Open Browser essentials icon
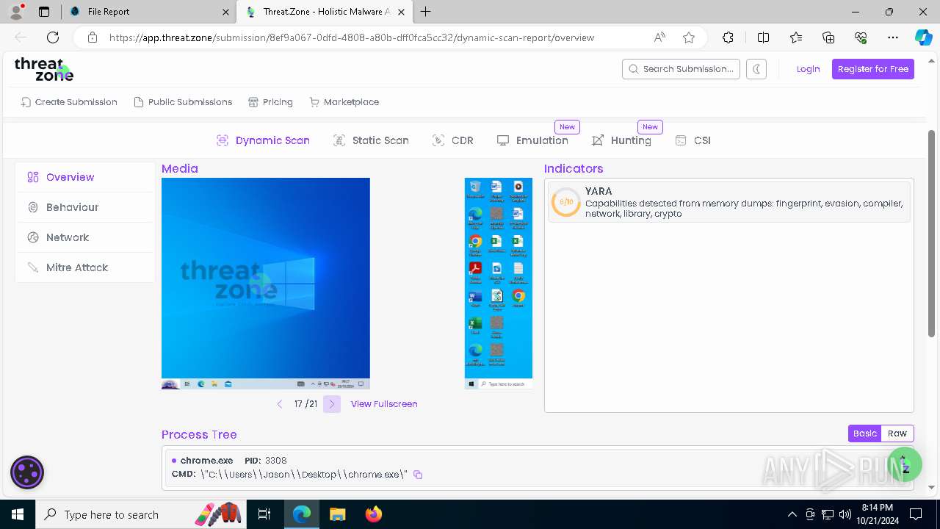 pos(861,37)
